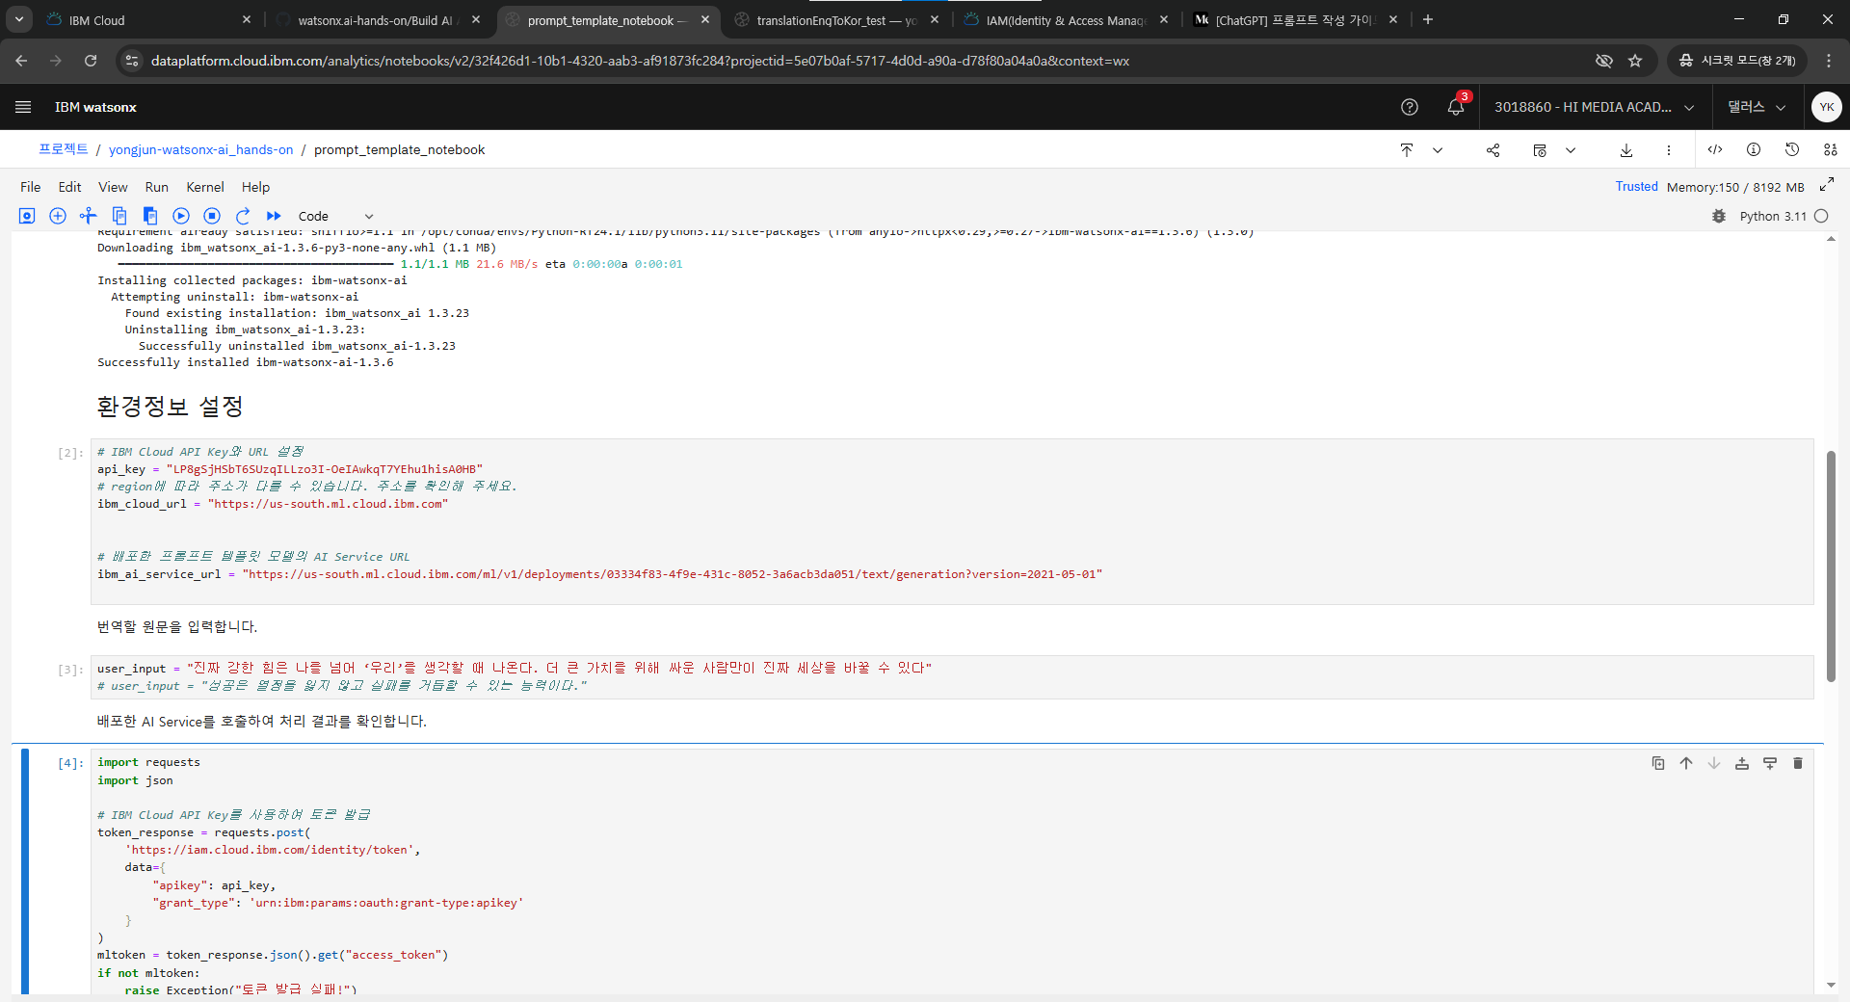Show the notebook information panel icon
Screen dimensions: 1850x1002
click(1754, 149)
